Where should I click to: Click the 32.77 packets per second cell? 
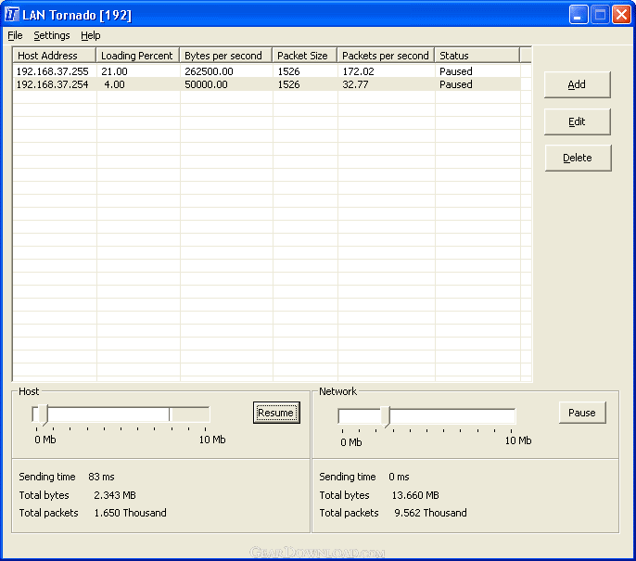click(x=355, y=84)
